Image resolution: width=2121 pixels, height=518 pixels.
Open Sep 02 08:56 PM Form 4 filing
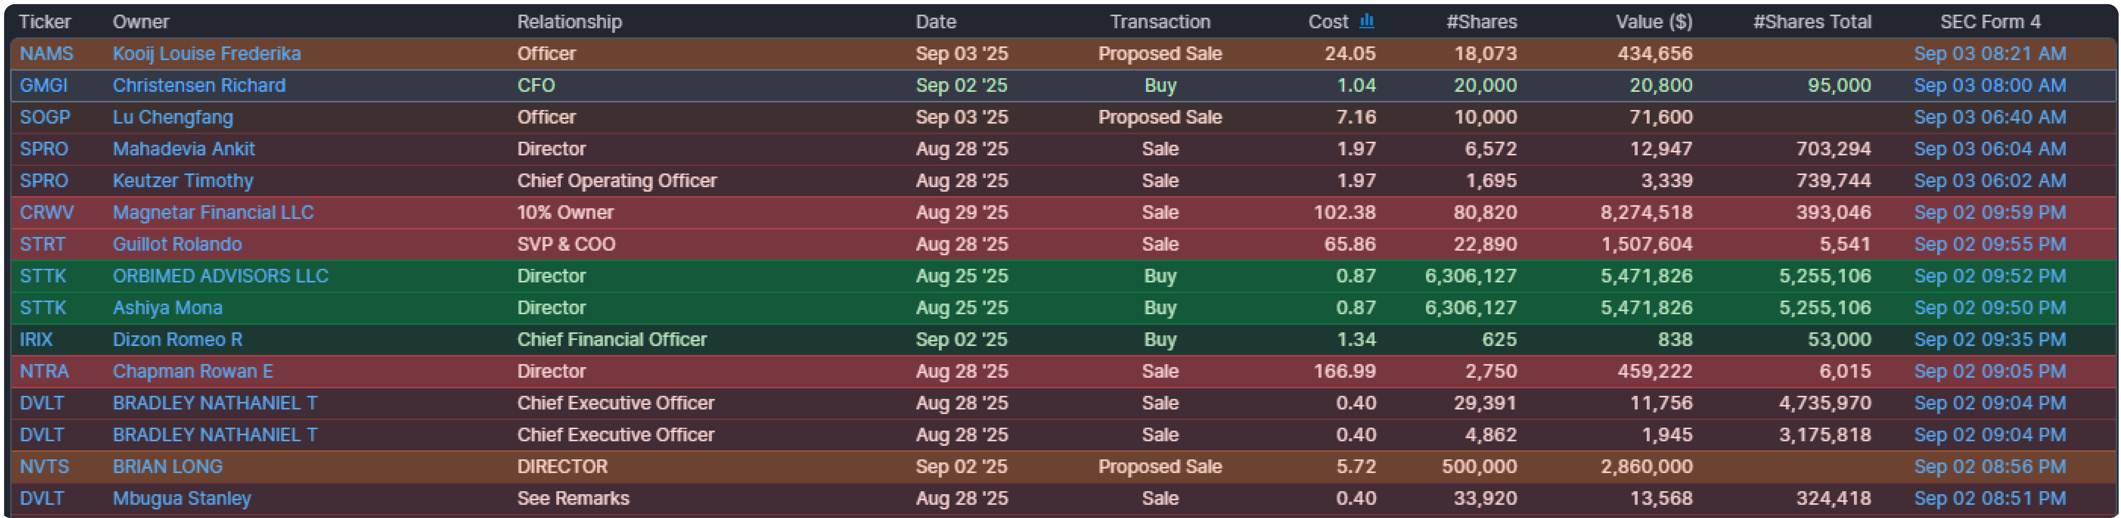[1989, 466]
